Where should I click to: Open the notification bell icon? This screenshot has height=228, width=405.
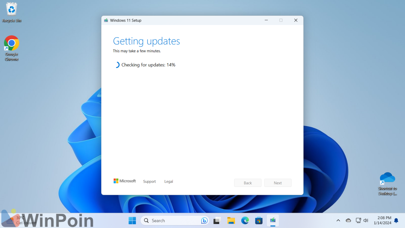396,220
